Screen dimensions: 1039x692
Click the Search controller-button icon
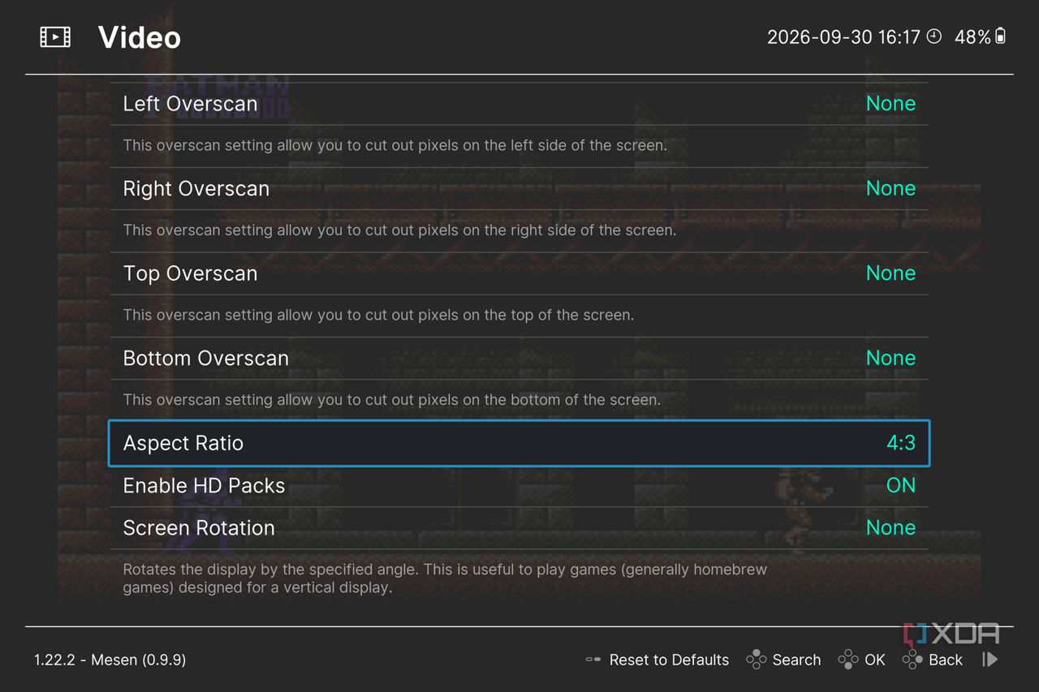coord(756,659)
